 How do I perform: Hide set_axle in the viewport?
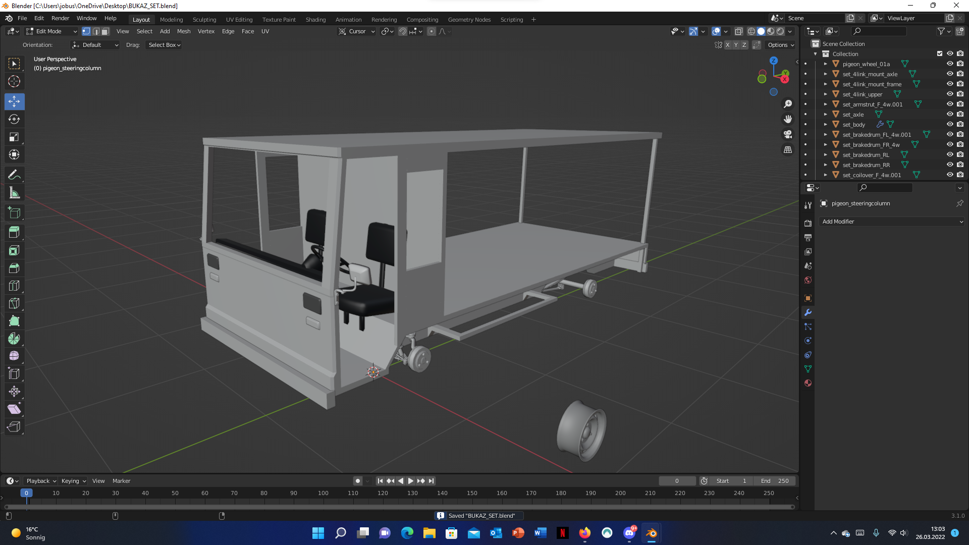[950, 115]
